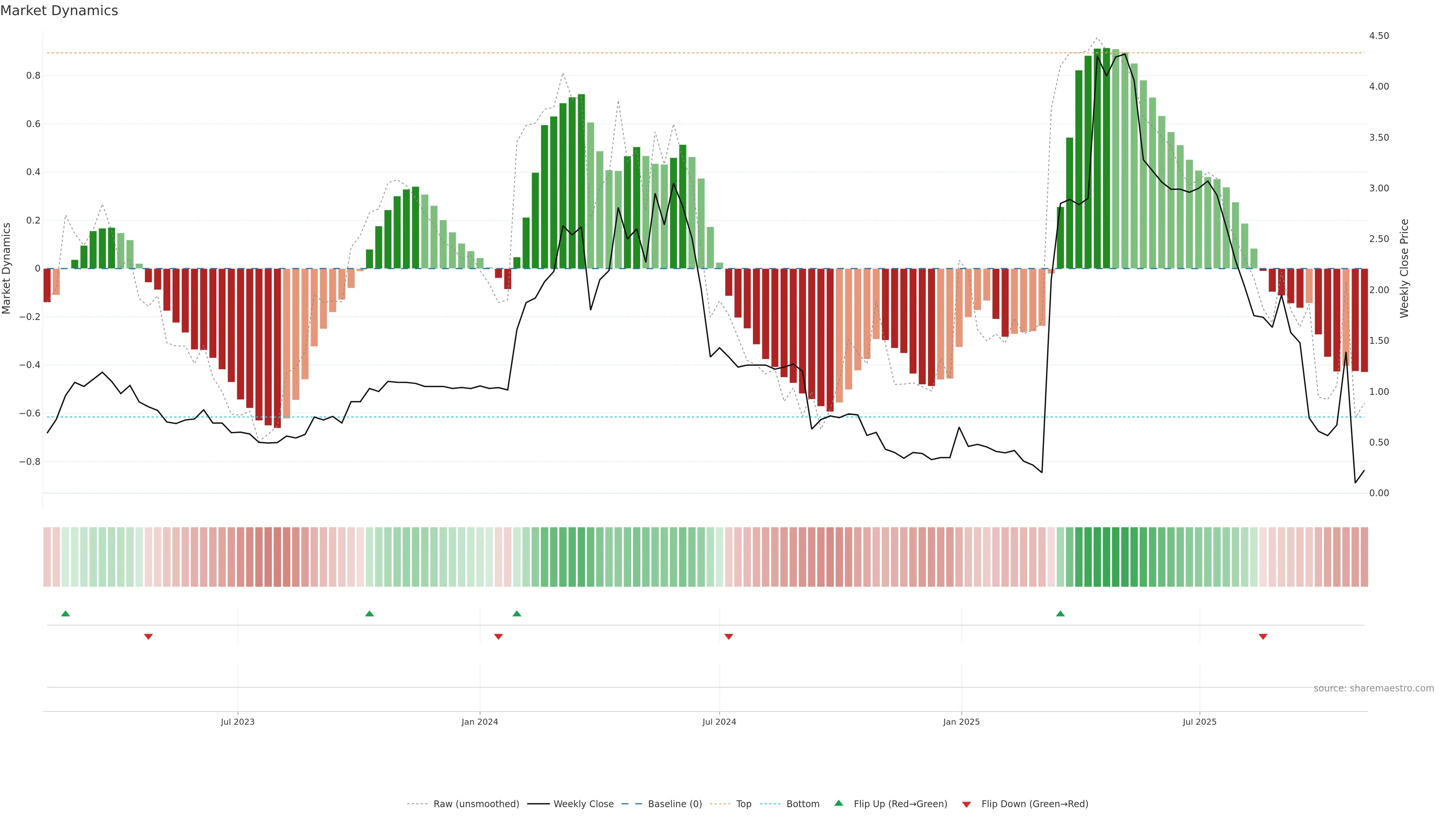The width and height of the screenshot is (1453, 817).
Task: Click the Jan 2025 x-axis label
Action: pos(961,722)
